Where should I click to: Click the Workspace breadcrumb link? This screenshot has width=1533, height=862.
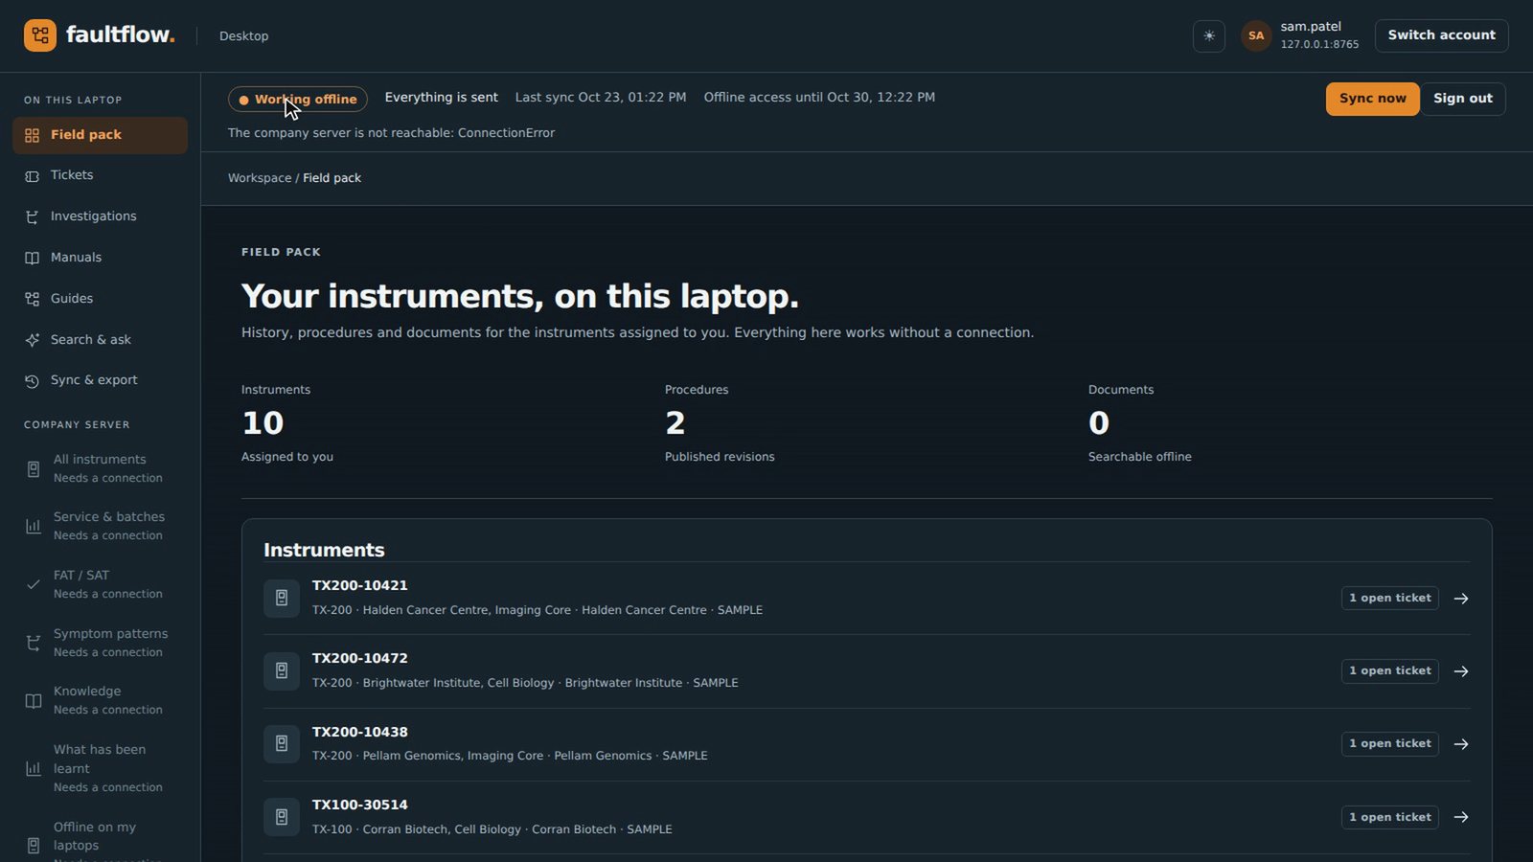260,178
